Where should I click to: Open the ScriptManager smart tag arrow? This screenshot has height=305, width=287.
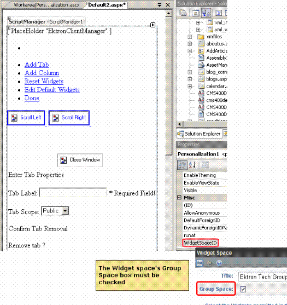153,25
